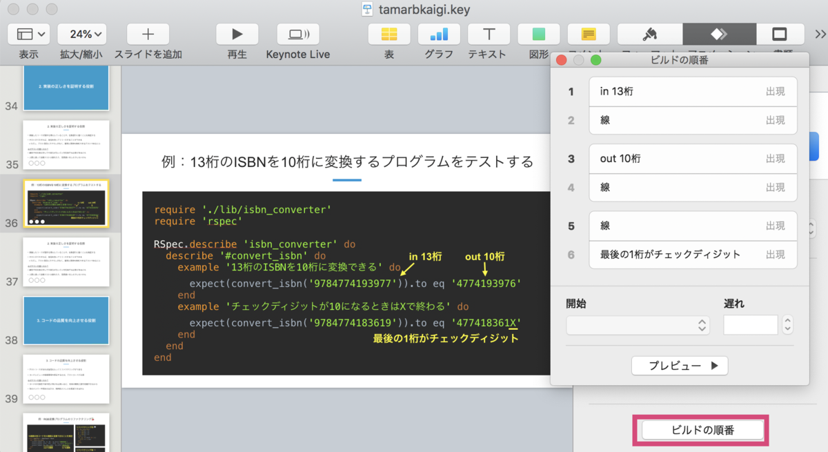Screen dimensions: 828x452
Task: Open the 表示 view options button
Action: pyautogui.click(x=28, y=34)
